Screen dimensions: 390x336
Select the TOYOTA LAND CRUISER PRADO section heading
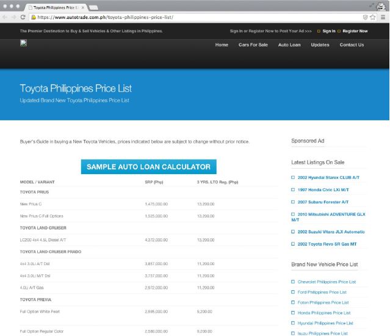51,252
